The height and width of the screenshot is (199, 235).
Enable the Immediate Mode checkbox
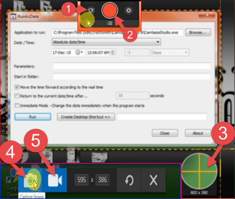(17, 106)
